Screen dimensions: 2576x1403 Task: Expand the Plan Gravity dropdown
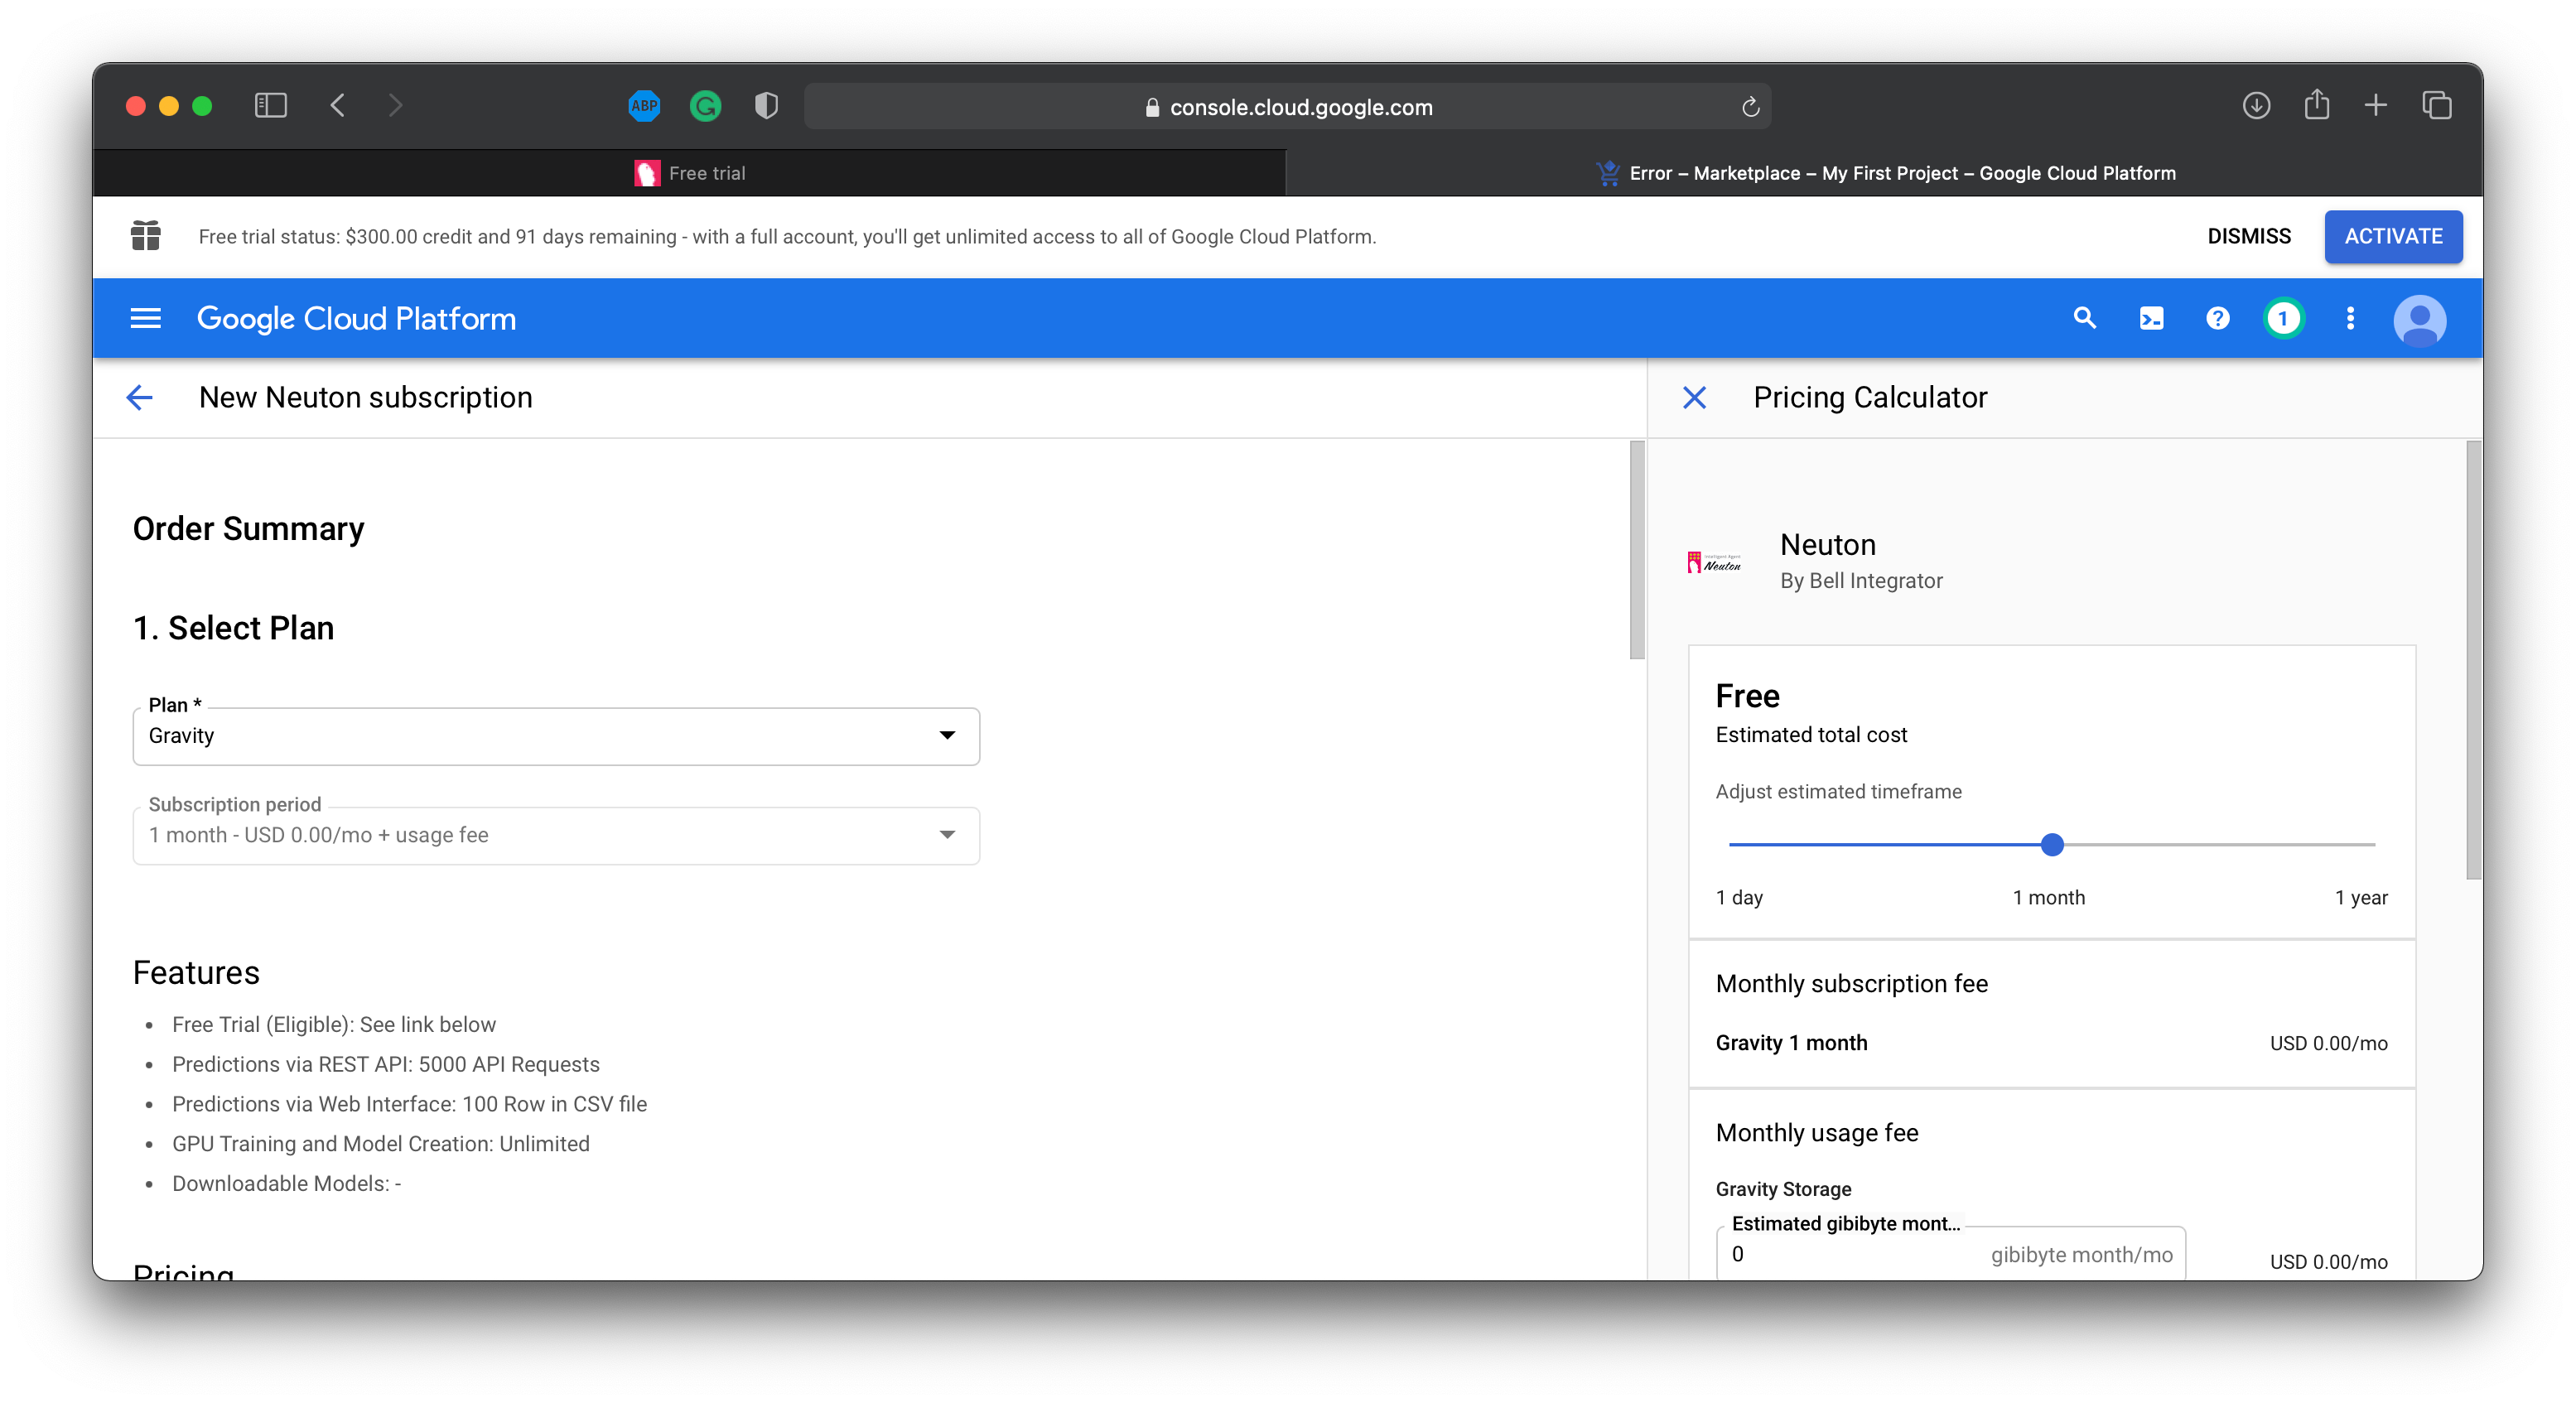556,736
